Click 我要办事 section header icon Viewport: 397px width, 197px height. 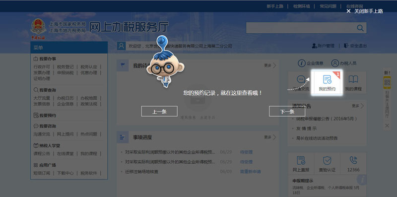point(36,59)
